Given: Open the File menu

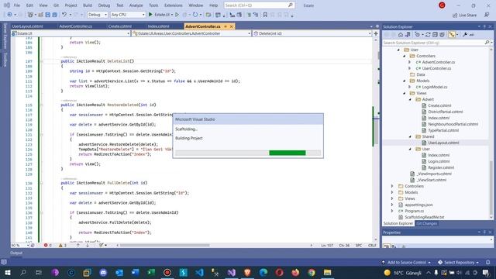Looking at the screenshot, I should click(x=17, y=5).
